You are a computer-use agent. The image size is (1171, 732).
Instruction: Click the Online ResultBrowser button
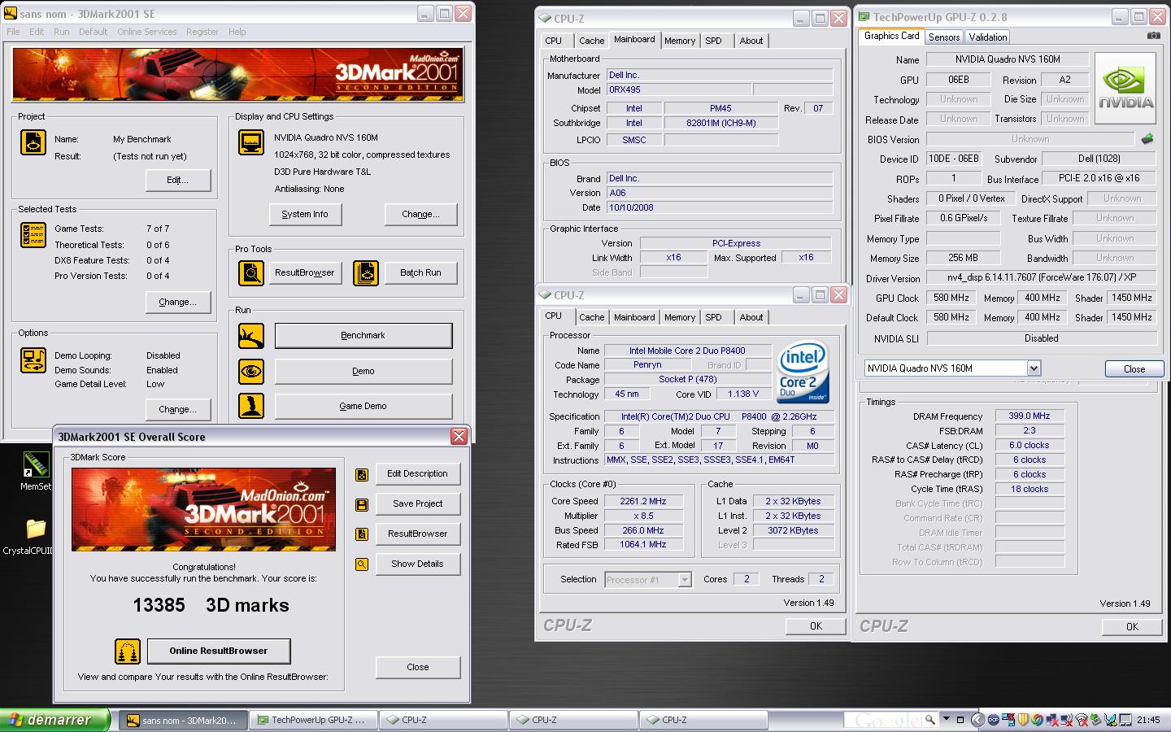[219, 651]
